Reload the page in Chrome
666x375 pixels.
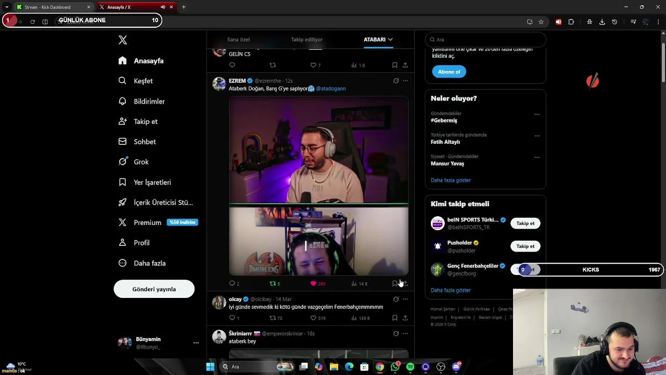[32, 22]
